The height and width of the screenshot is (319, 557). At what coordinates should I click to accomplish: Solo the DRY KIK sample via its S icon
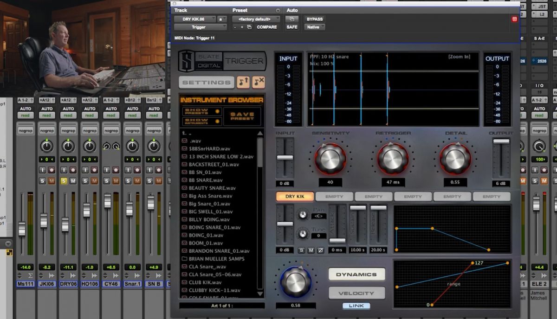click(x=300, y=249)
